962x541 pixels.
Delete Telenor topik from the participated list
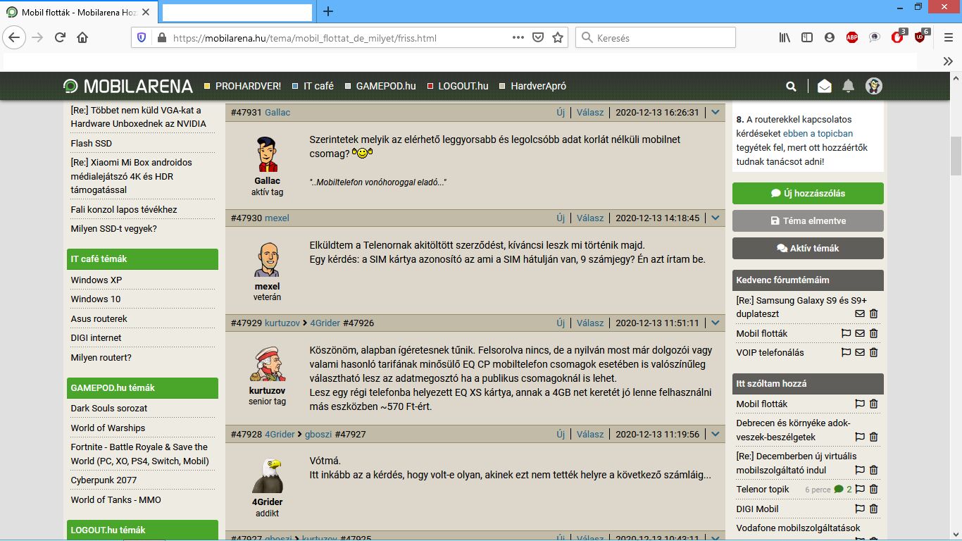click(874, 489)
